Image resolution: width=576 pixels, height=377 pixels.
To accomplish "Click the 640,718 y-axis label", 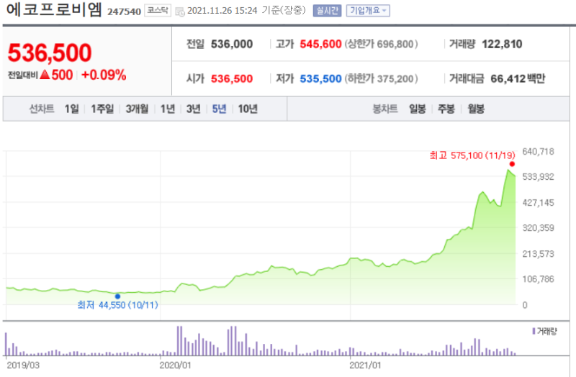I will click(538, 151).
